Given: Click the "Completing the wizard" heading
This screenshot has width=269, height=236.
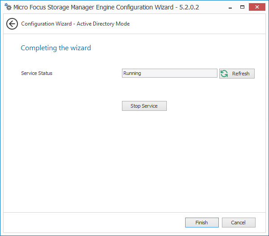Looking at the screenshot, I should pyautogui.click(x=56, y=48).
